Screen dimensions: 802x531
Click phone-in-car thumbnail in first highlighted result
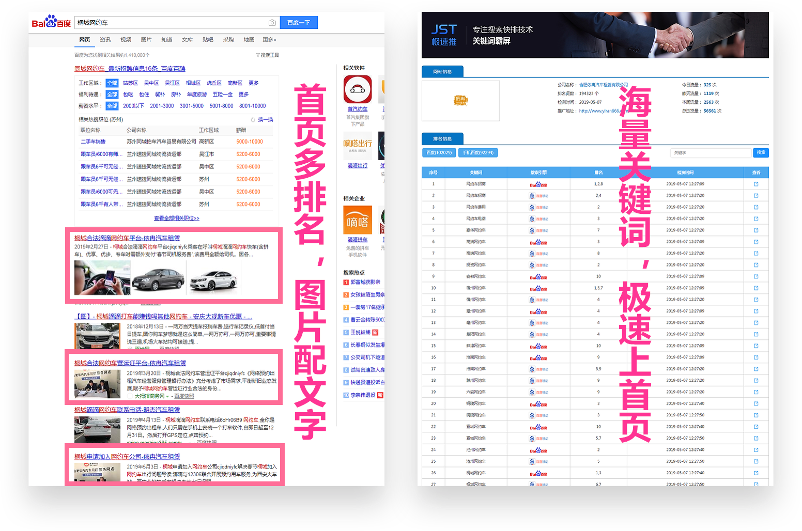click(102, 277)
